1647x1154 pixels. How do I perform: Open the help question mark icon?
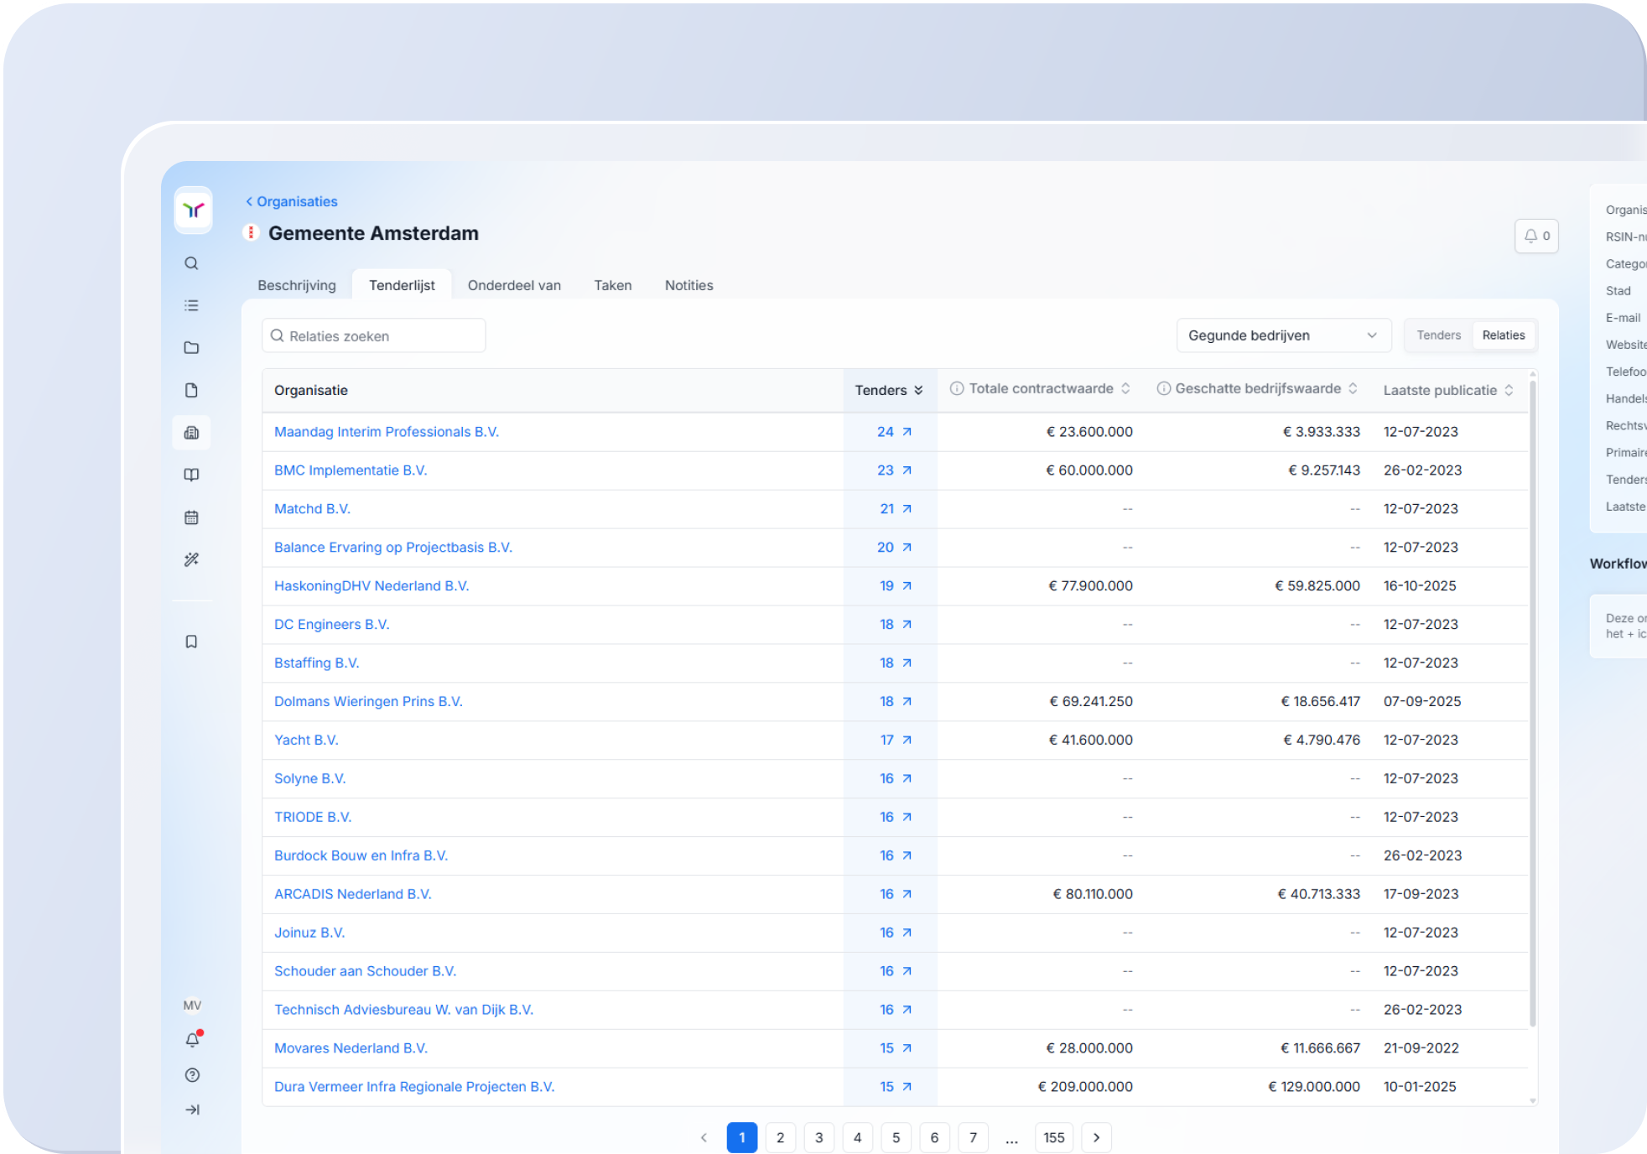(192, 1075)
